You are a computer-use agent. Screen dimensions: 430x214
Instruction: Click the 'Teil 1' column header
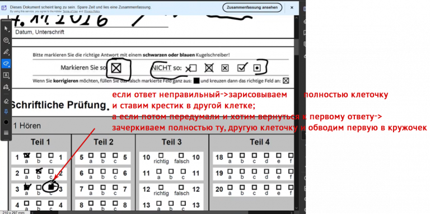pyautogui.click(x=40, y=142)
